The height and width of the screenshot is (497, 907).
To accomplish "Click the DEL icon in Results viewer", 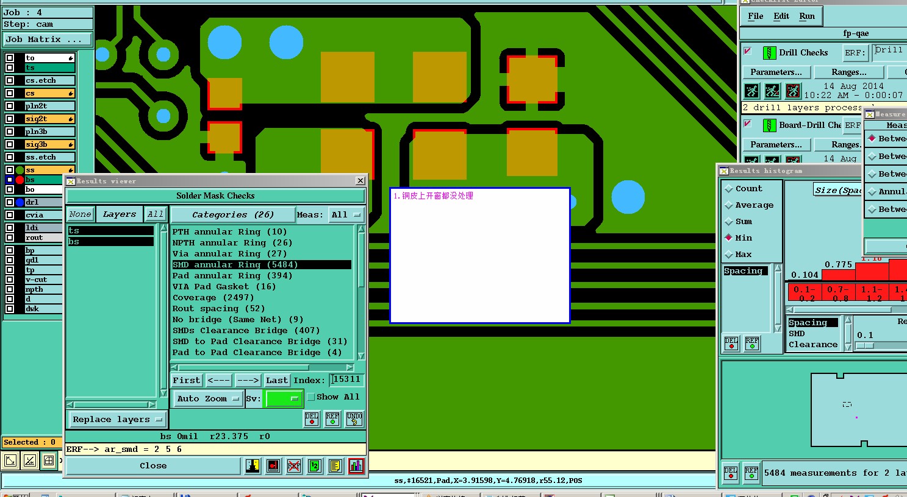I will point(312,419).
